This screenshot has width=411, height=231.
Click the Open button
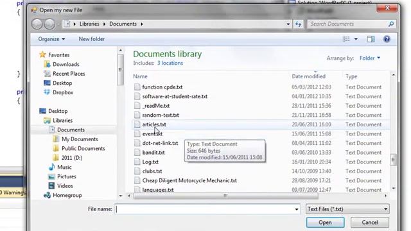pyautogui.click(x=325, y=223)
